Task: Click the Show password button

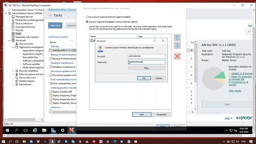Action: [146, 68]
